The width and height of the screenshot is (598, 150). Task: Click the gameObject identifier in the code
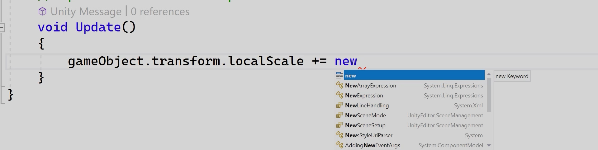pos(106,61)
